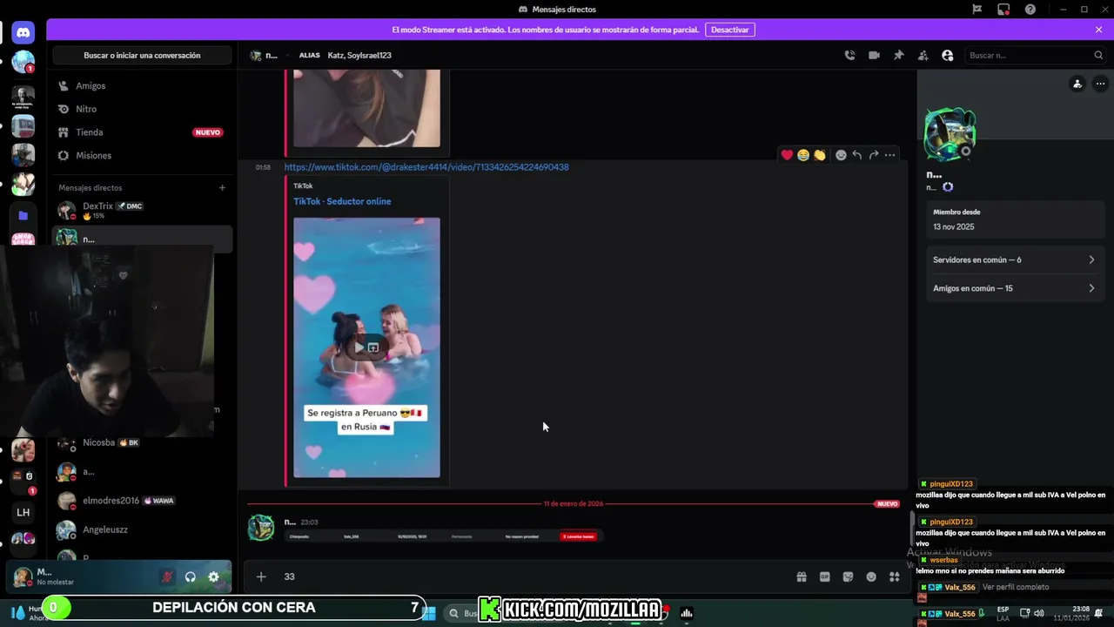
Task: Start a voice call in DM header
Action: tap(849, 55)
